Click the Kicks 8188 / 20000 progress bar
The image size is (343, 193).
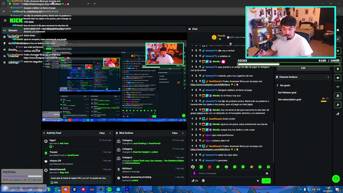point(289,64)
